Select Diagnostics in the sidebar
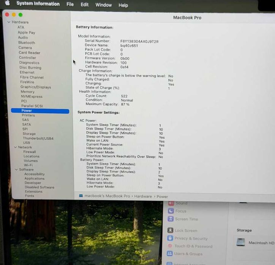The height and width of the screenshot is (265, 275). click(29, 63)
